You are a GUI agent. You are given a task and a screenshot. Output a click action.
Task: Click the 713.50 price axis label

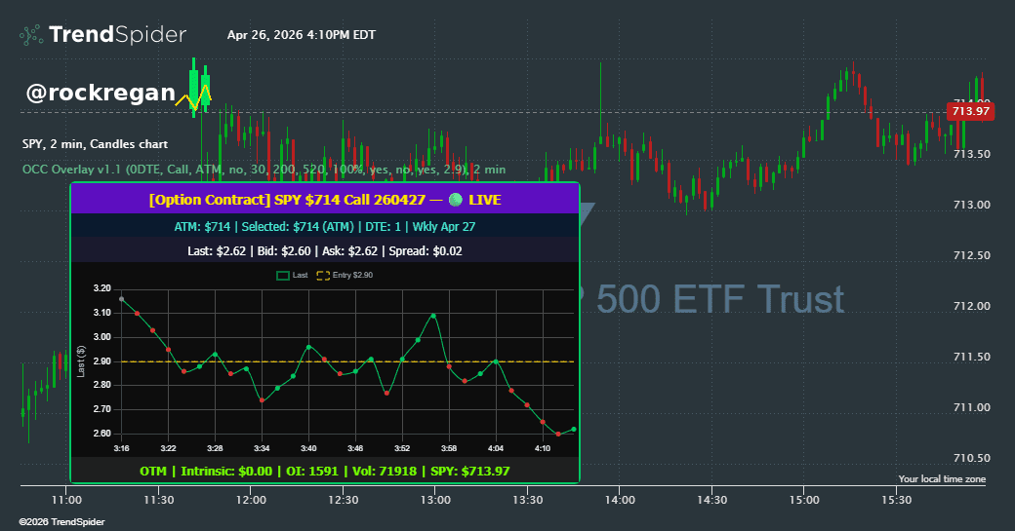point(972,154)
